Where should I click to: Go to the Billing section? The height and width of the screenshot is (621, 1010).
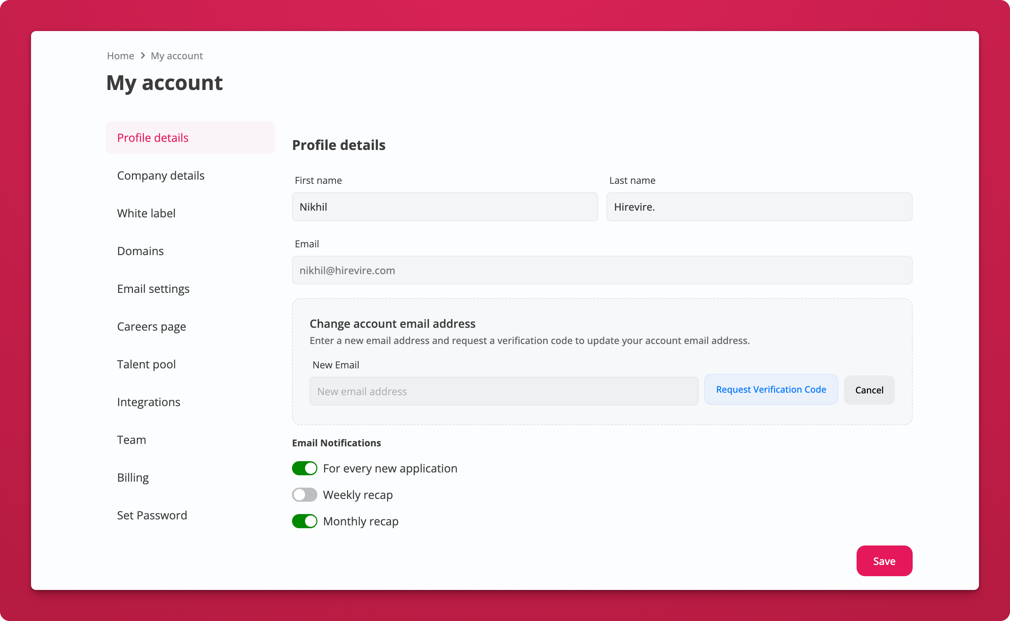coord(133,478)
